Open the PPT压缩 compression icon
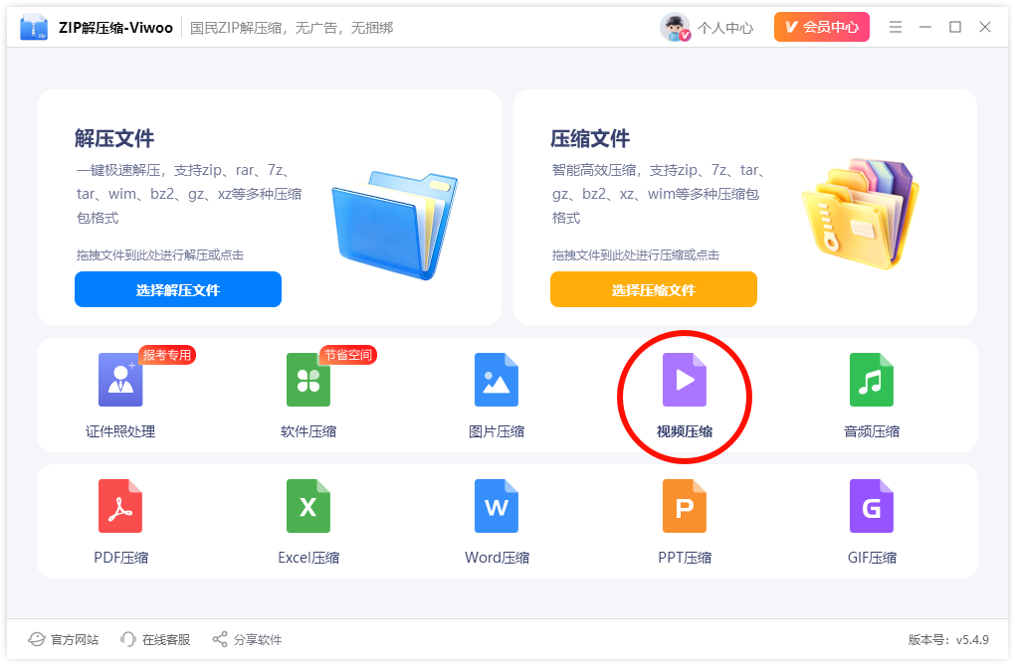 click(x=685, y=506)
